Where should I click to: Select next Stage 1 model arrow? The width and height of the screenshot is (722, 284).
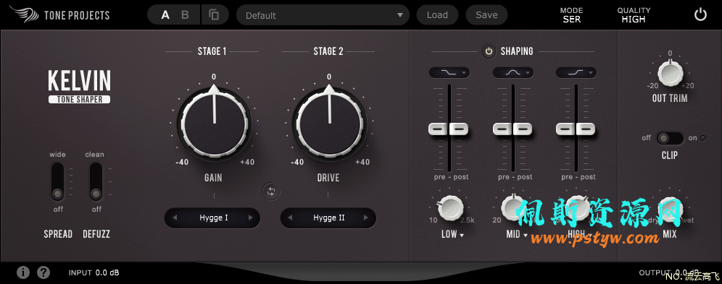point(251,218)
